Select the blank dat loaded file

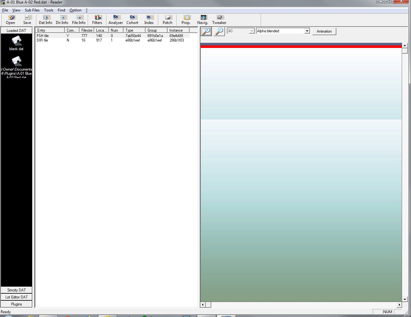(16, 43)
